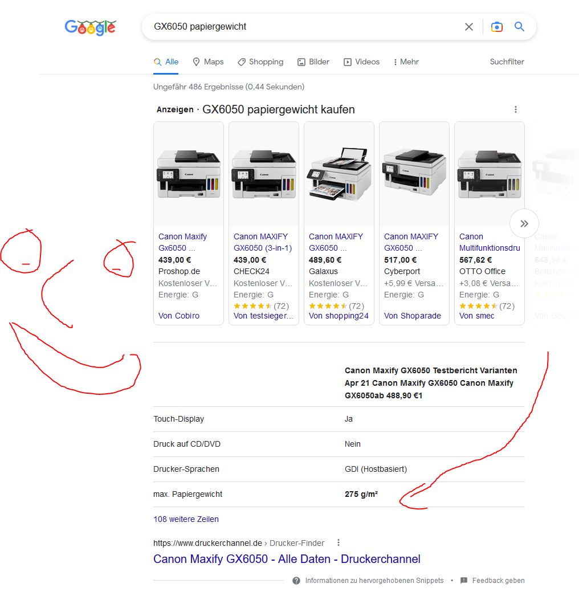This screenshot has width=579, height=604.
Task: Switch to the Shopping tab
Action: [260, 62]
